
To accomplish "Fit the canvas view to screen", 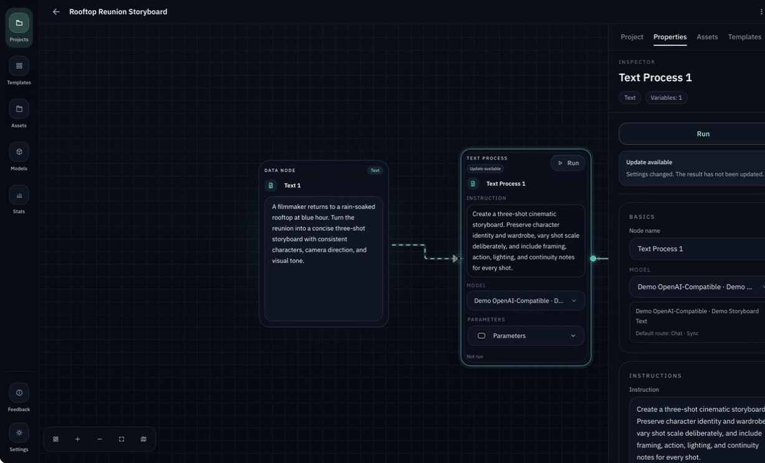I will tap(122, 439).
